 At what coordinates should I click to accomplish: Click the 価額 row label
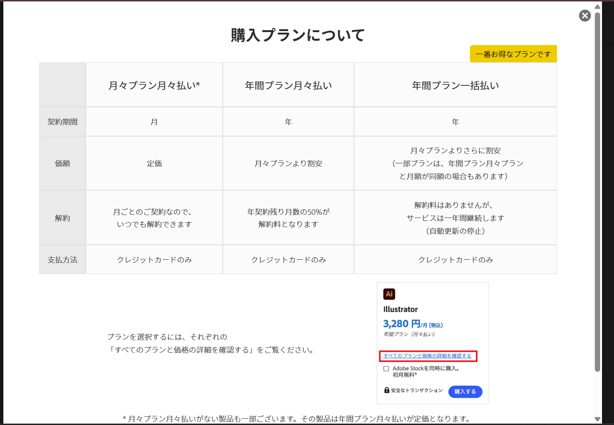click(62, 163)
